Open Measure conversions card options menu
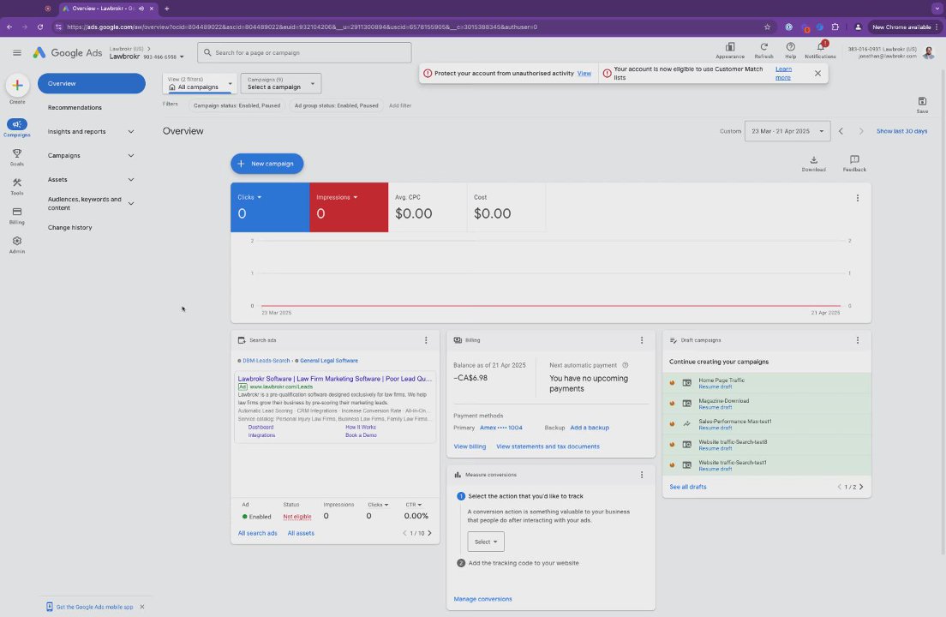Screen dimensions: 946x617 coord(641,475)
